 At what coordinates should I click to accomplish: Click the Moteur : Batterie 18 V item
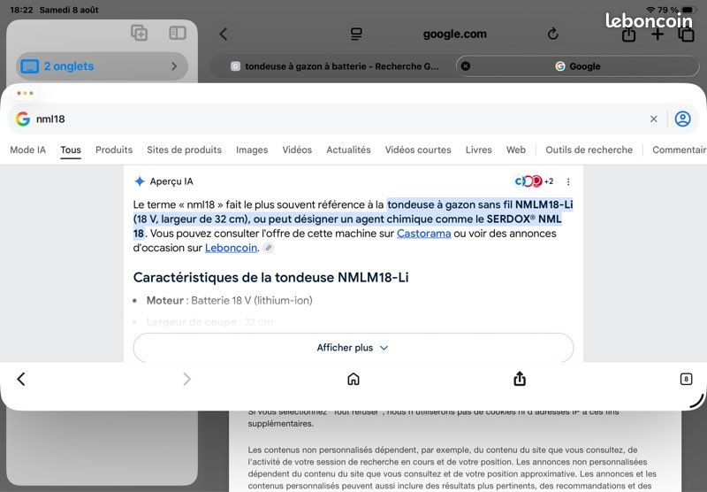(x=229, y=301)
